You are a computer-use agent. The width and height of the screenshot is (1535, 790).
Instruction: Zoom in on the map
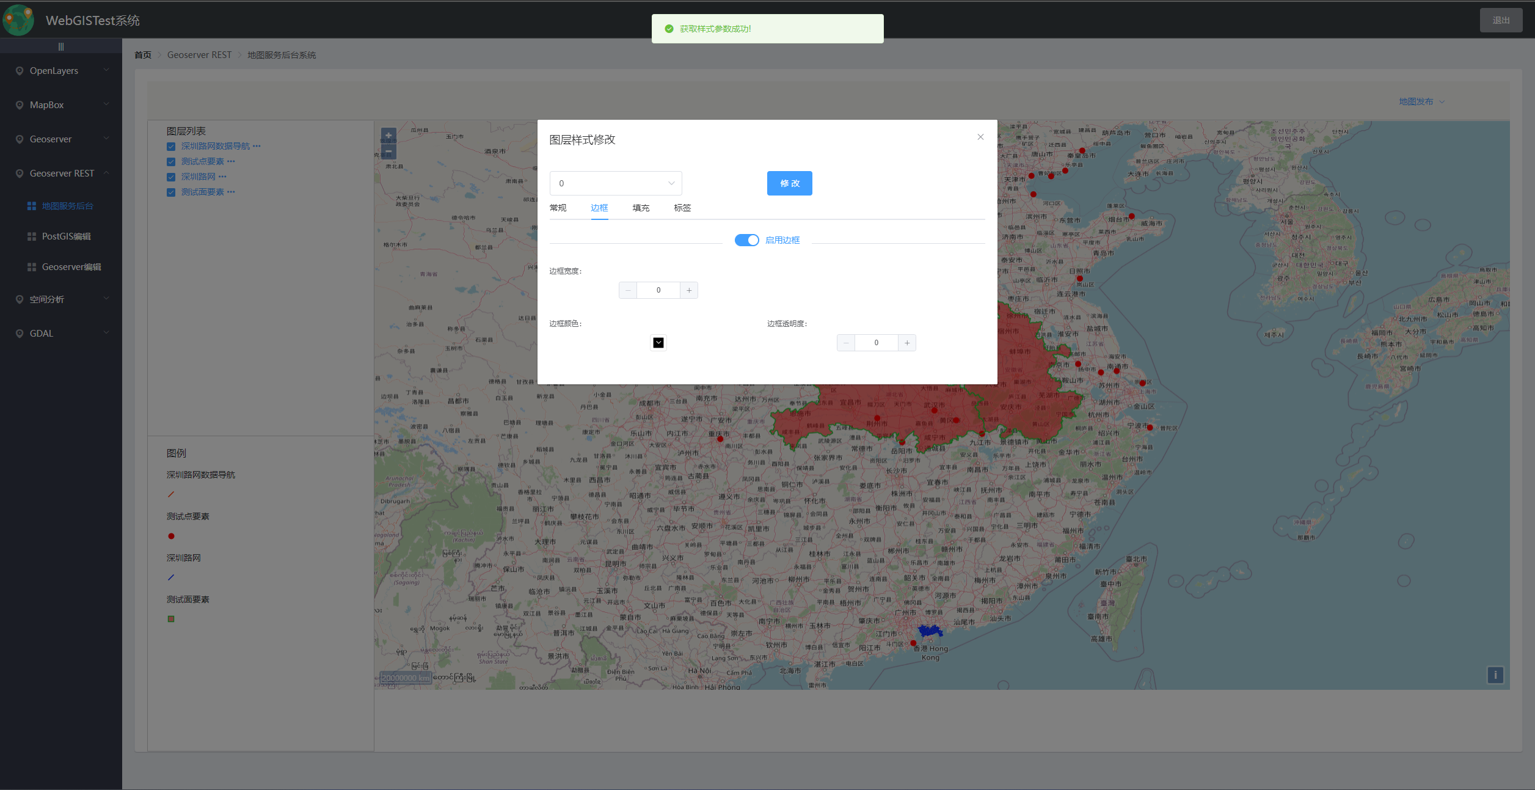(x=388, y=136)
